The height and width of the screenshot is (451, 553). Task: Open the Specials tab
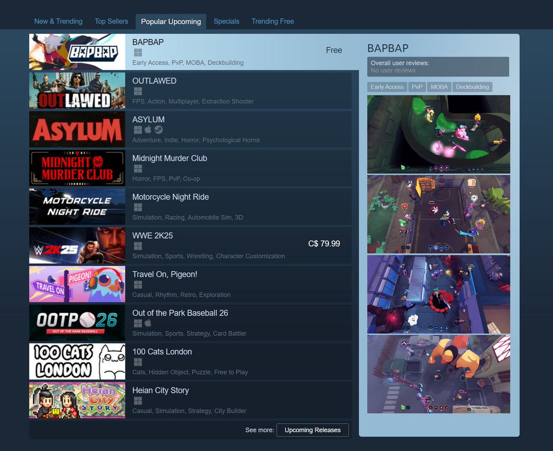pos(226,21)
